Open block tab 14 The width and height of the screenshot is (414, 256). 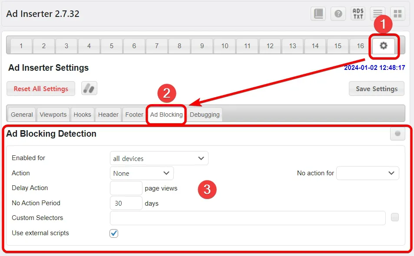pos(315,46)
